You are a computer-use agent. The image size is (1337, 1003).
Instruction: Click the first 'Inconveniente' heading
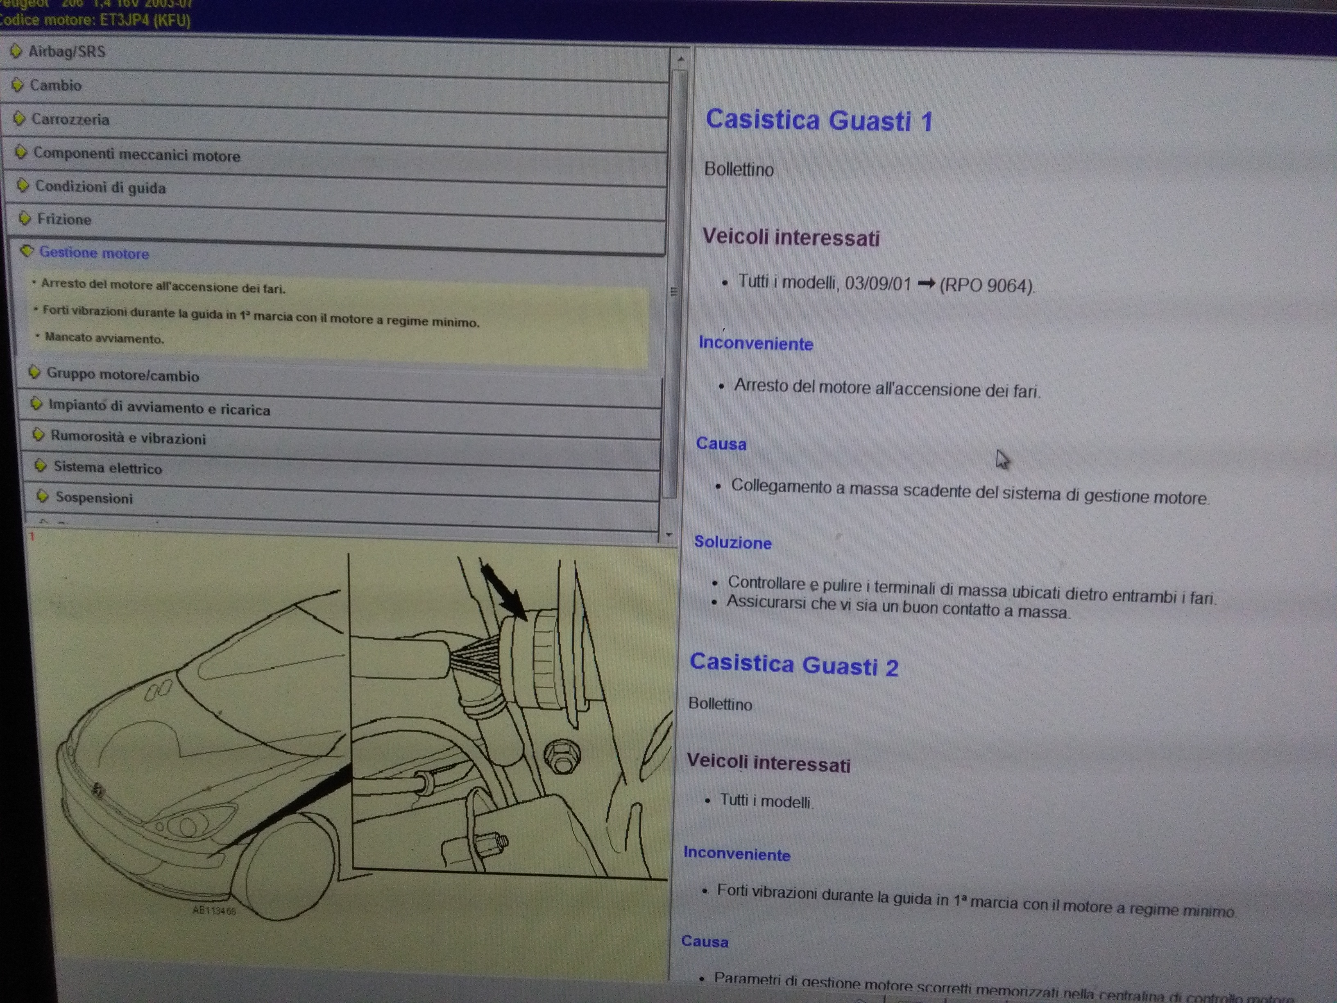point(755,343)
